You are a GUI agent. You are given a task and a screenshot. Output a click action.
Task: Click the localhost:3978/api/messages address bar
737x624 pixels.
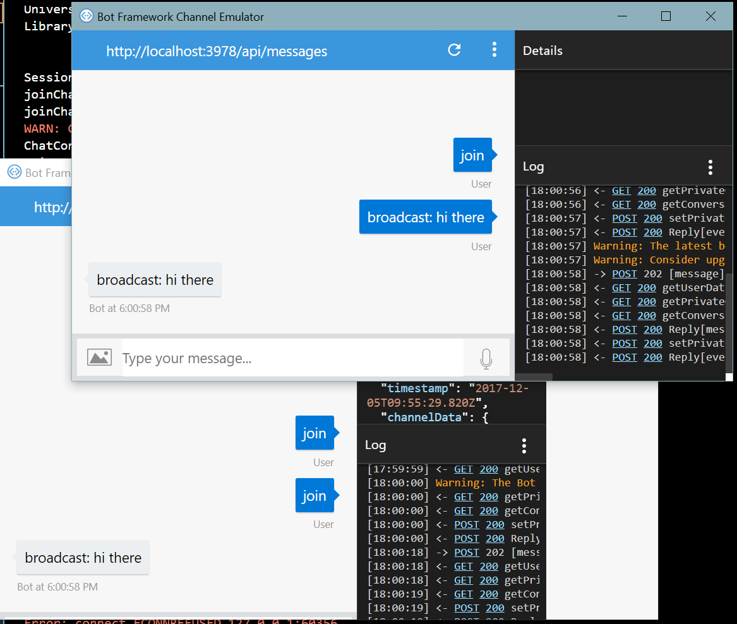[217, 51]
